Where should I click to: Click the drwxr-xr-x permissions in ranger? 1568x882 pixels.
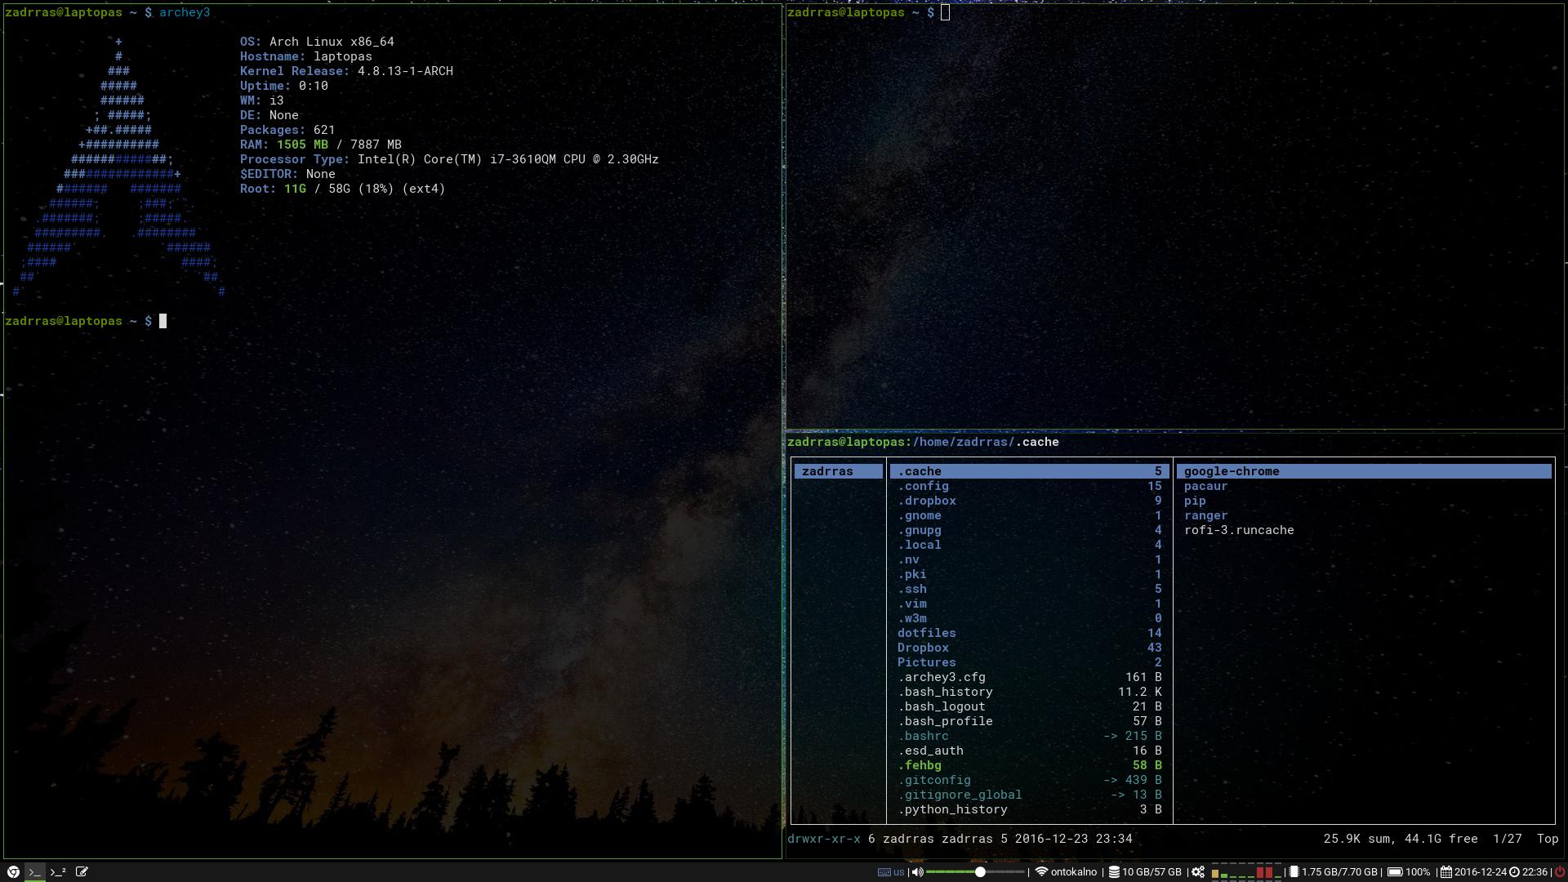tap(824, 839)
